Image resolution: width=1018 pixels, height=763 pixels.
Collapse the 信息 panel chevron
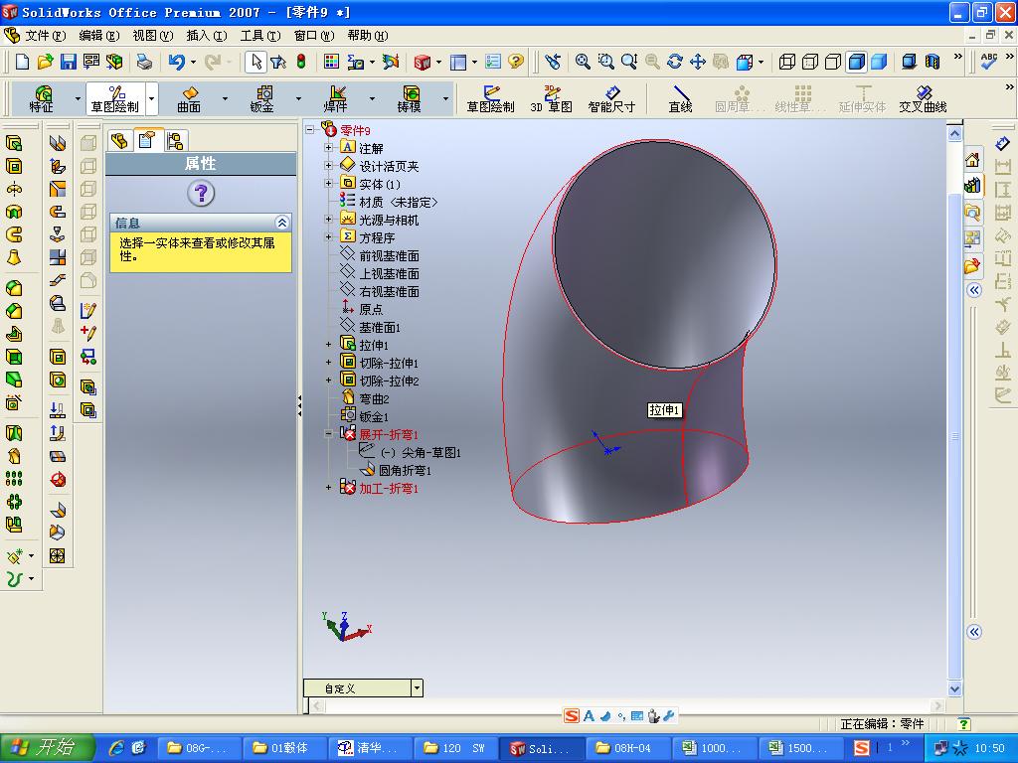281,223
